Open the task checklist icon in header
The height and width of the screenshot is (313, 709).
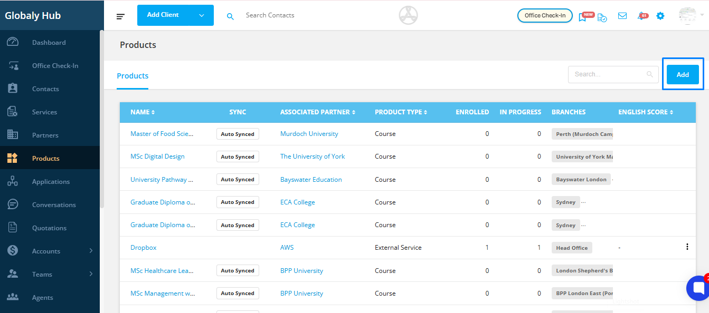602,17
